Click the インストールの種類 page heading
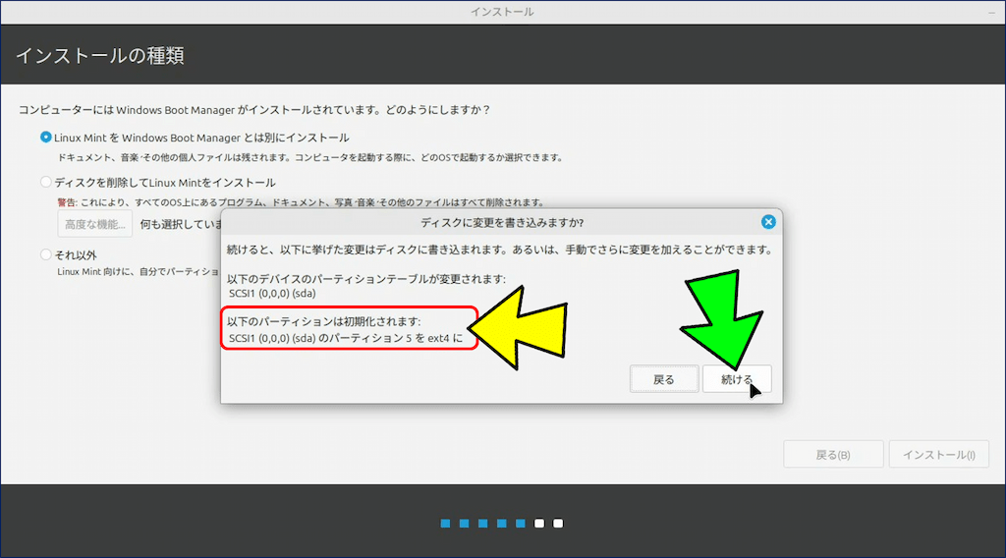This screenshot has width=1006, height=558. point(99,55)
